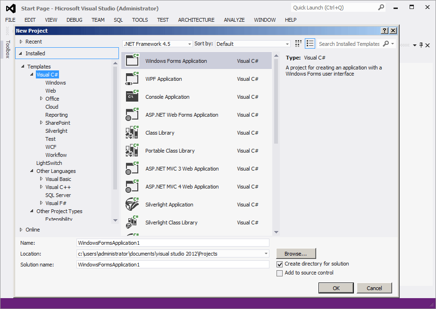Click the ASP.NET MVC 4 Web Application icon
Screen dimensions: 436x309
click(132, 186)
